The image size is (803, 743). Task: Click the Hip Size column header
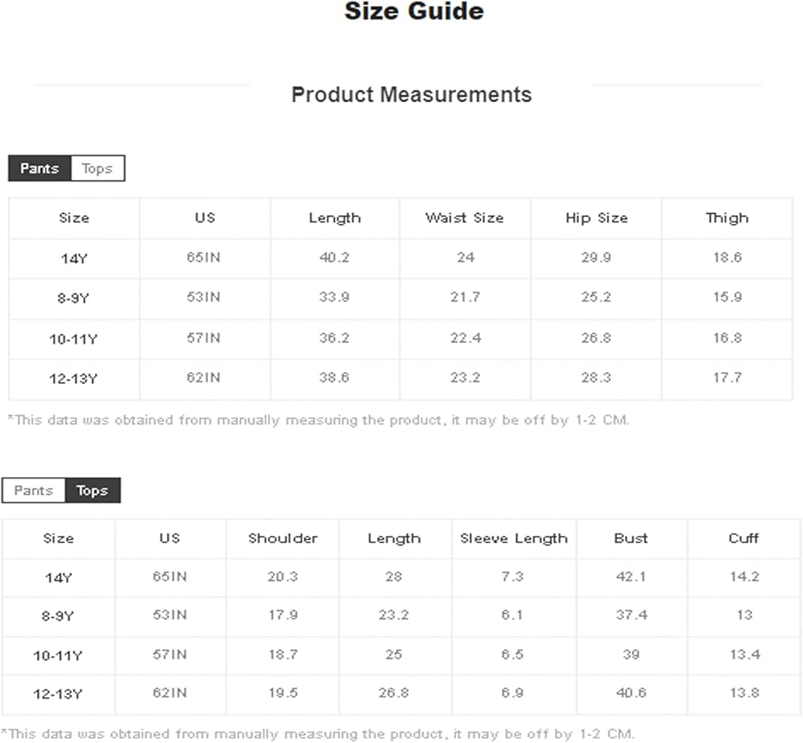coord(596,218)
